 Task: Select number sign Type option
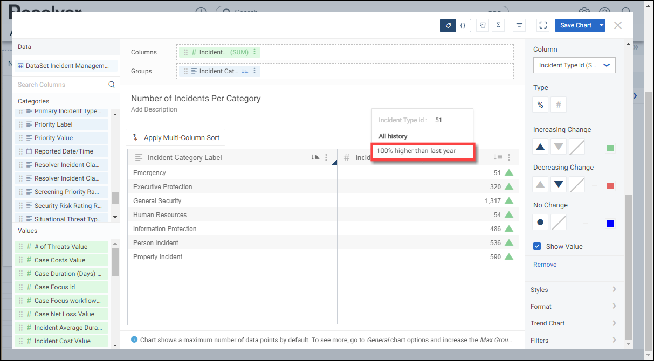point(559,105)
